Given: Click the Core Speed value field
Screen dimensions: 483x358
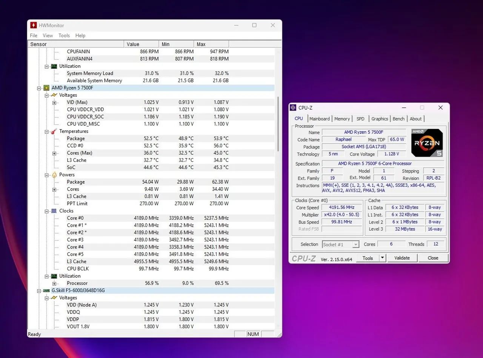Looking at the screenshot, I should (341, 208).
